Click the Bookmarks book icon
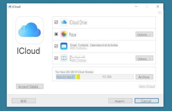172x111 pixels. click(x=64, y=58)
